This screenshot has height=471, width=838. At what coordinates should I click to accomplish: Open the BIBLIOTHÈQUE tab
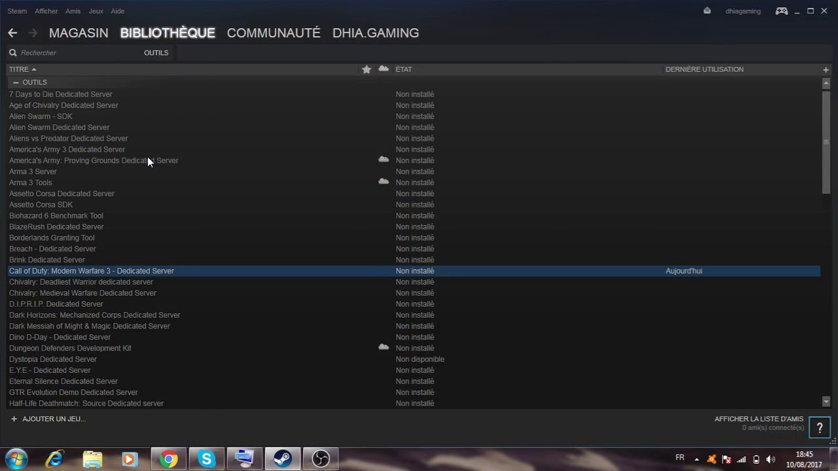tap(168, 33)
